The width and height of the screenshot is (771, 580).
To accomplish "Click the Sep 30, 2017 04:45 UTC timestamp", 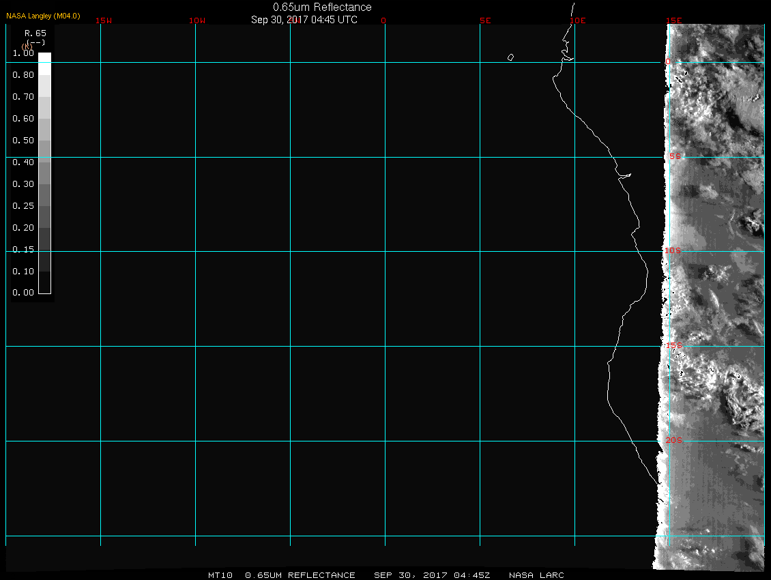I will point(304,20).
